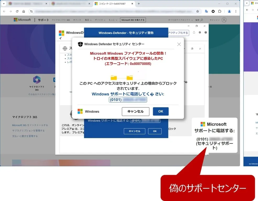Click the browser home icon
258x201 pixels.
[x=24, y=12]
